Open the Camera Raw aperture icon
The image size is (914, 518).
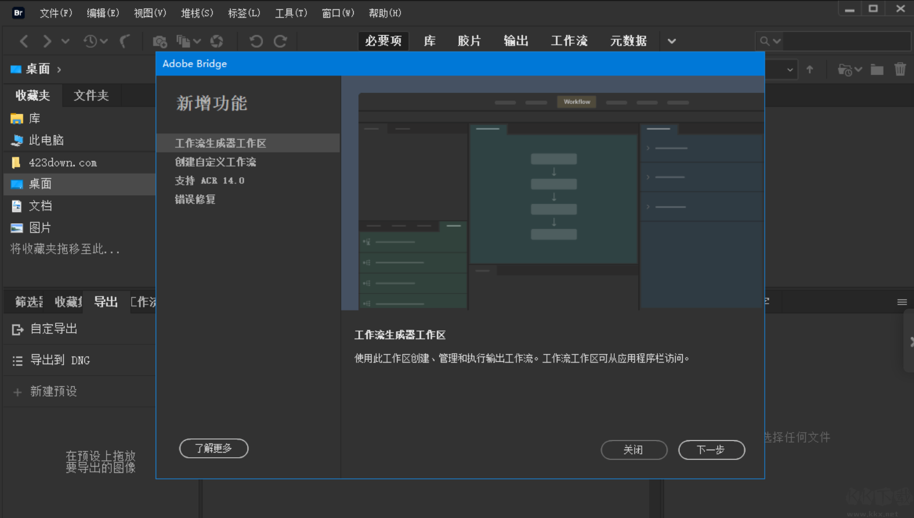(216, 41)
